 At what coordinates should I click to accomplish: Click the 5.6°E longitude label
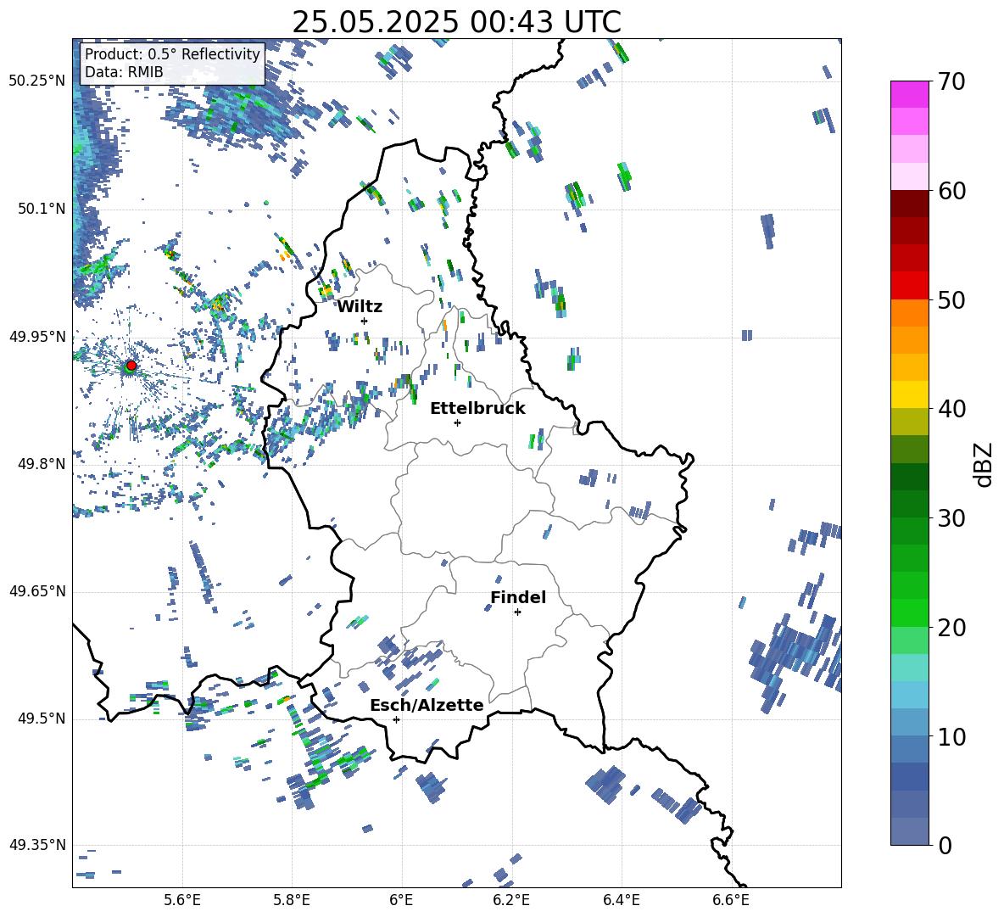[x=182, y=900]
